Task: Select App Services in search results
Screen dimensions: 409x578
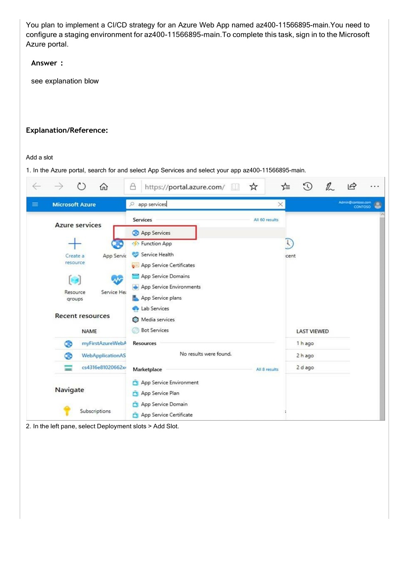Action: click(x=155, y=233)
